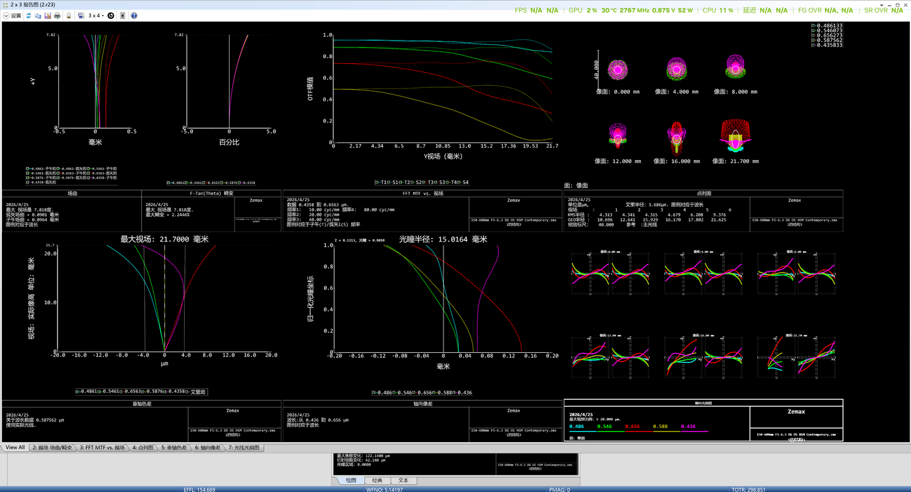Click the WFNO: 5.14197 status bar value
The height and width of the screenshot is (492, 911).
click(x=385, y=489)
